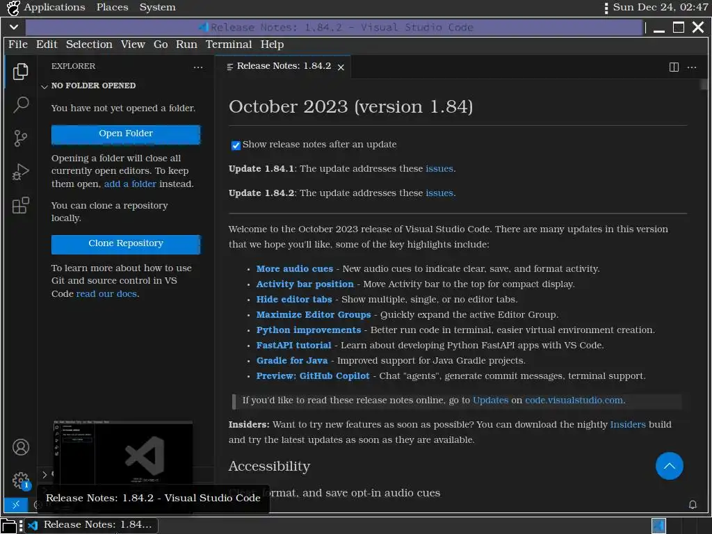Click the editor vertical scrollbar thumb
This screenshot has height=534, width=712.
704,84
